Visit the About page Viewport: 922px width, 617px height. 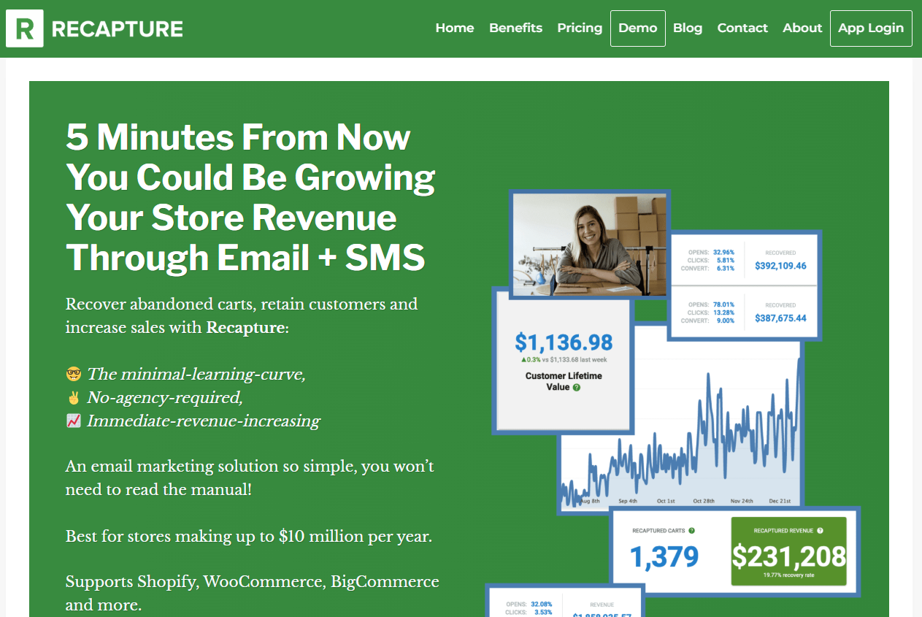coord(802,28)
